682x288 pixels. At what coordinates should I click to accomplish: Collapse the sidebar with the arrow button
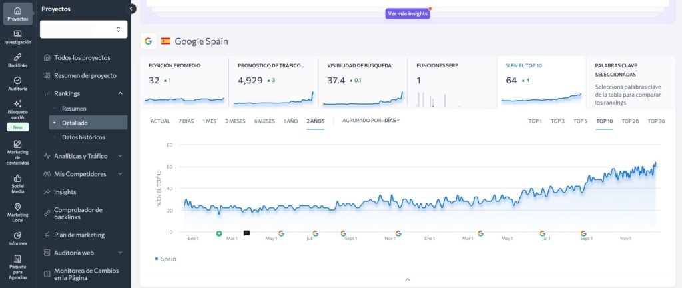point(131,9)
